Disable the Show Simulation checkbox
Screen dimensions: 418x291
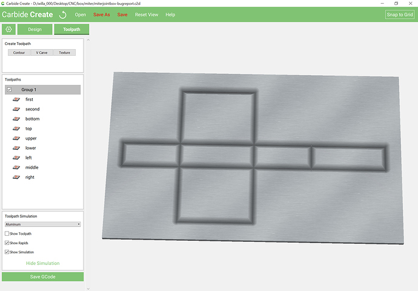click(x=7, y=252)
